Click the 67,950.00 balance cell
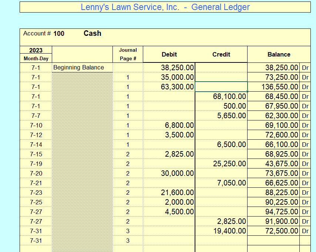316x252 pixels. click(x=273, y=106)
